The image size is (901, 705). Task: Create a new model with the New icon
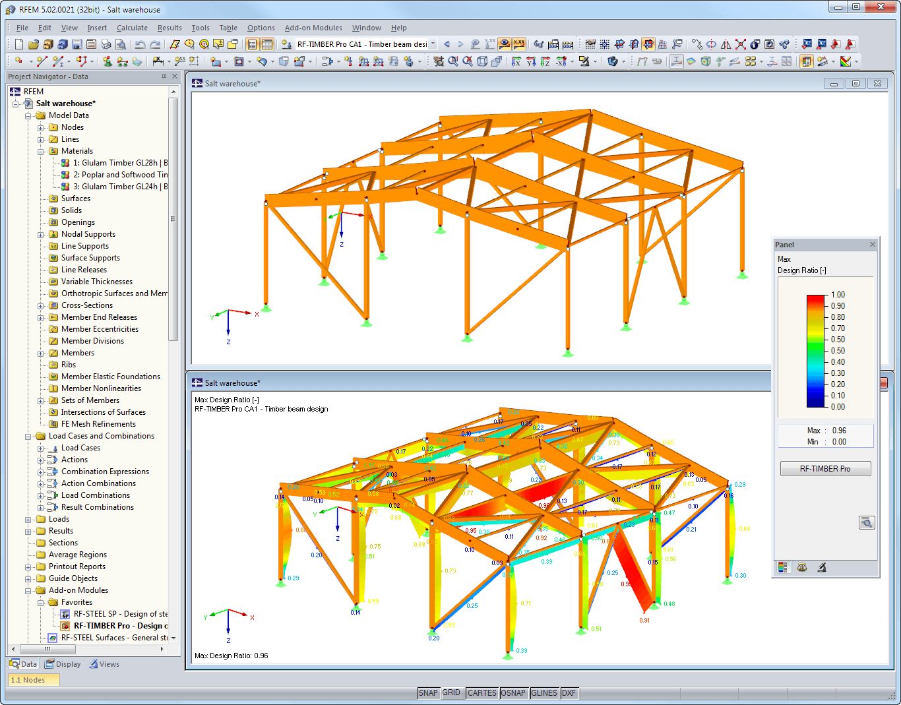(x=18, y=45)
